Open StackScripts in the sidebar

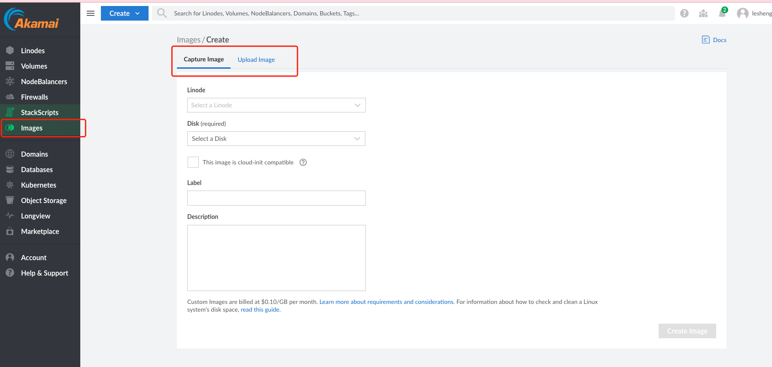click(x=40, y=112)
